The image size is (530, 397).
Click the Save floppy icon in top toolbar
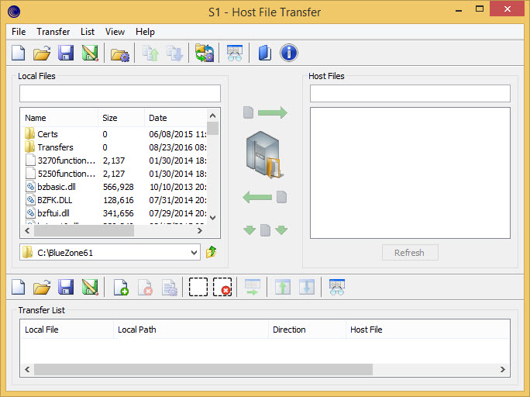click(x=66, y=53)
